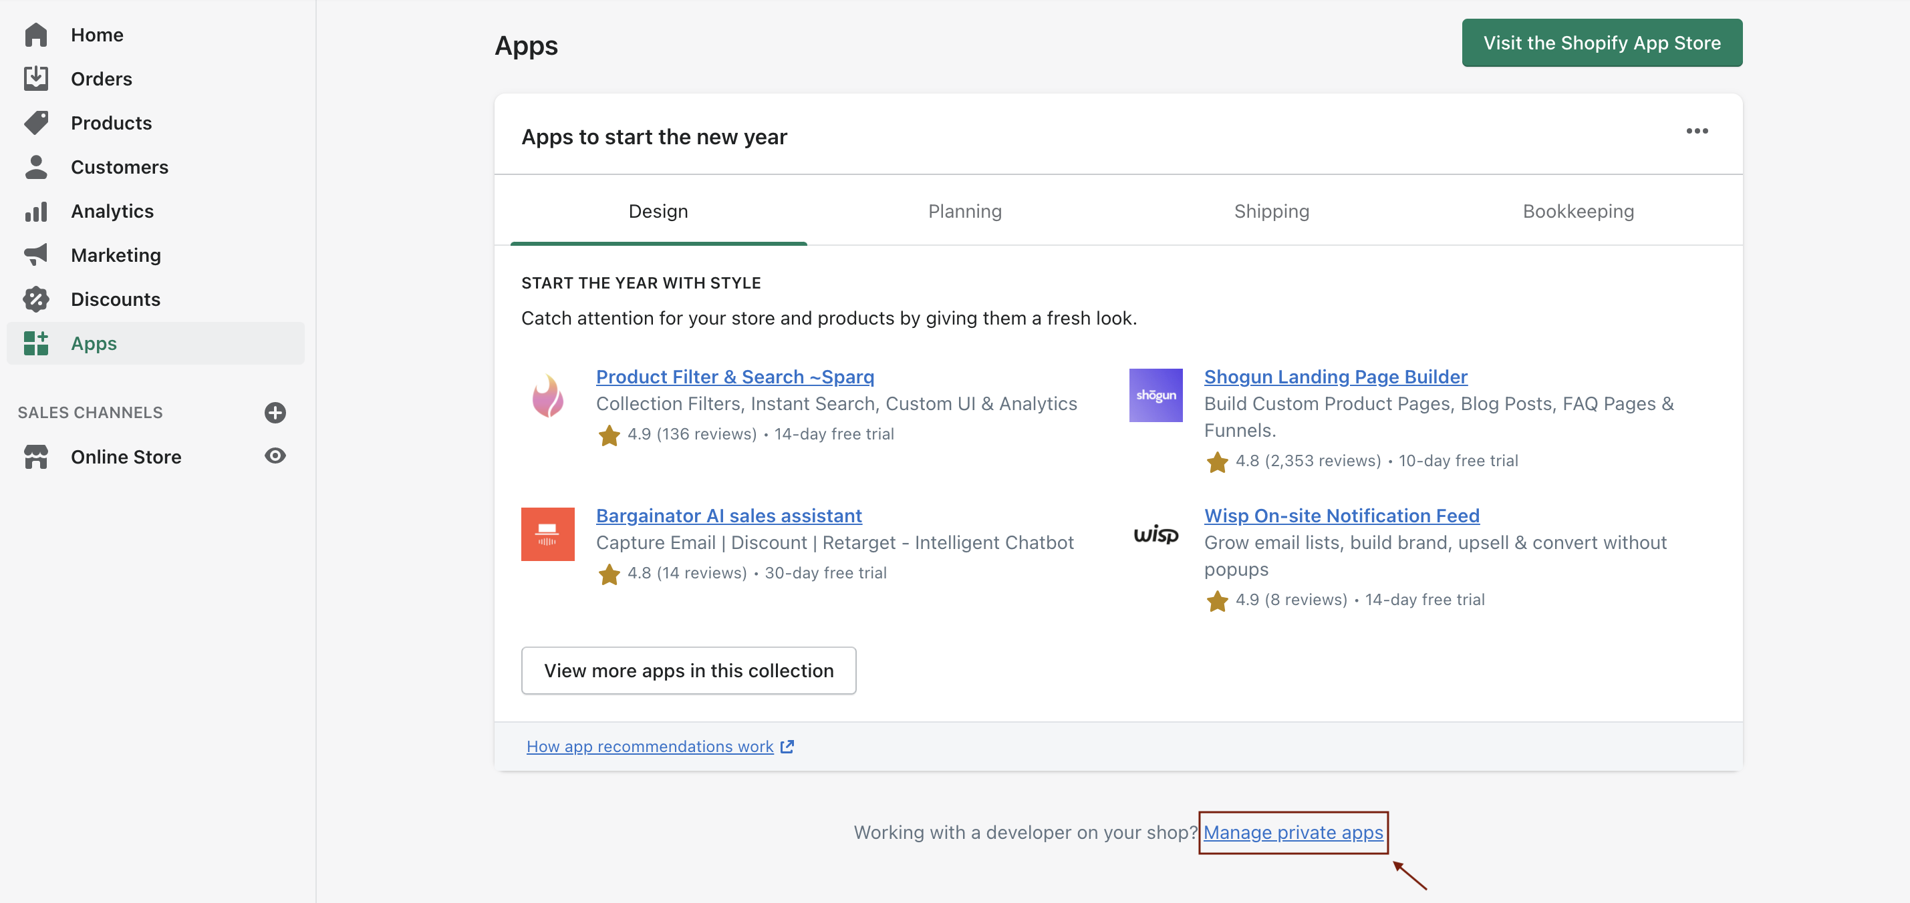
Task: Click View more apps in this collection
Action: pyautogui.click(x=688, y=671)
